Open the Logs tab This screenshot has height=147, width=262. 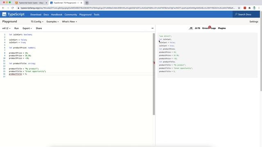213,28
